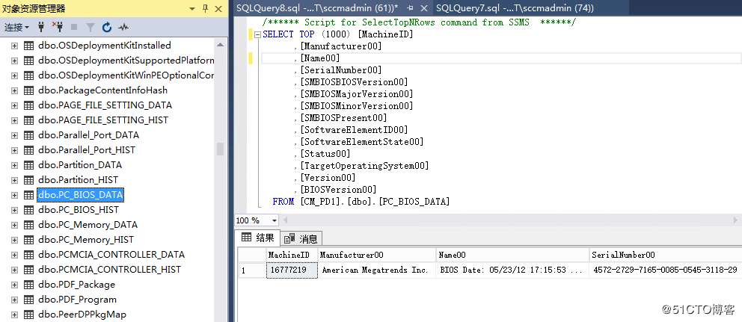
Task: Expand dbo.PackageContentInfoHash node
Action: pyautogui.click(x=15, y=90)
